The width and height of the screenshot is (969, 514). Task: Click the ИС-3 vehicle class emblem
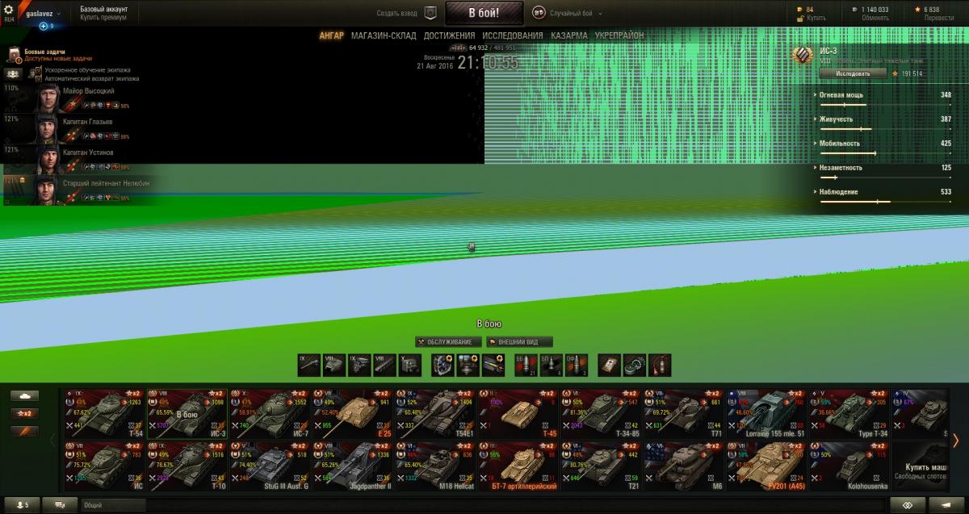pos(802,56)
